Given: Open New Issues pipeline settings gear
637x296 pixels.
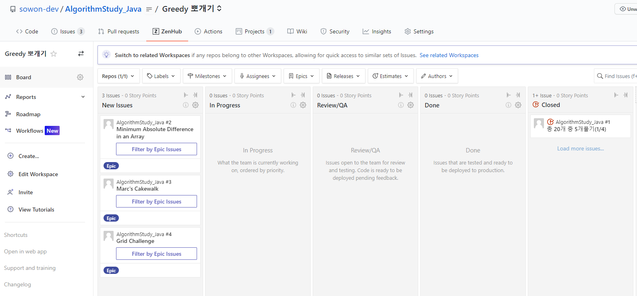Looking at the screenshot, I should point(195,105).
